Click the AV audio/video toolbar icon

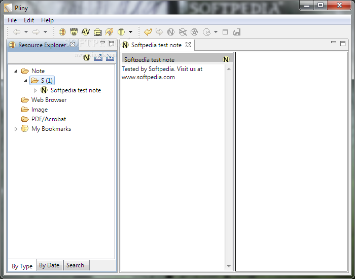86,32
